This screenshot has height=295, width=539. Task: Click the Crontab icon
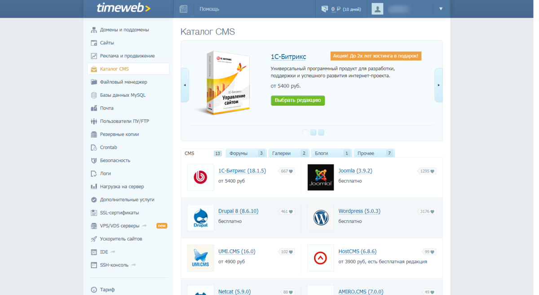click(94, 147)
